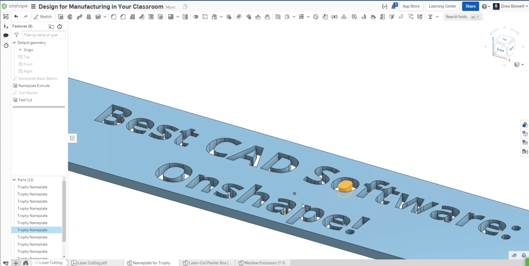Click the notifications bell icon

coord(394,6)
